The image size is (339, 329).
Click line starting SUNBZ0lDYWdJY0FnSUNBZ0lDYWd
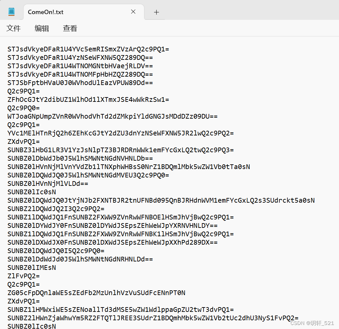pyautogui.click(x=113, y=226)
